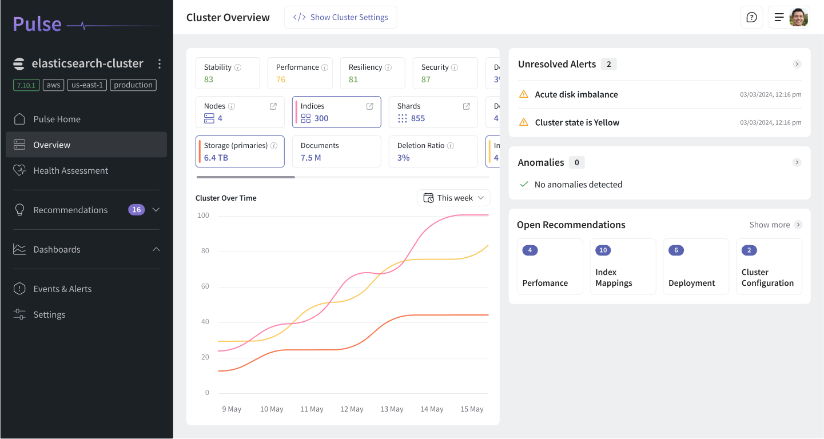Select Overview in the sidebar
The width and height of the screenshot is (824, 439).
86,145
